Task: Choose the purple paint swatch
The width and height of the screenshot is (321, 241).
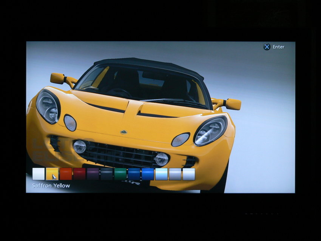Action: tap(93, 174)
